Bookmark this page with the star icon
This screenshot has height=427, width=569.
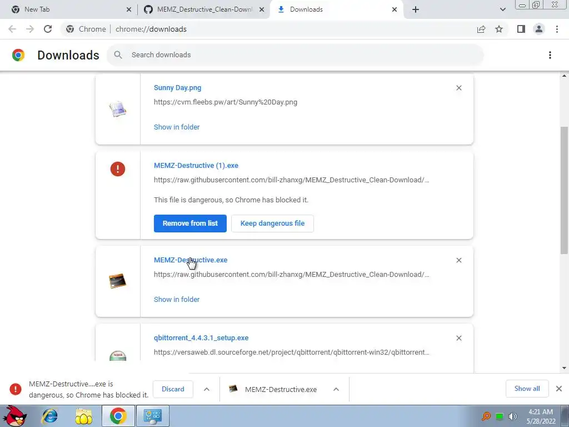point(499,29)
